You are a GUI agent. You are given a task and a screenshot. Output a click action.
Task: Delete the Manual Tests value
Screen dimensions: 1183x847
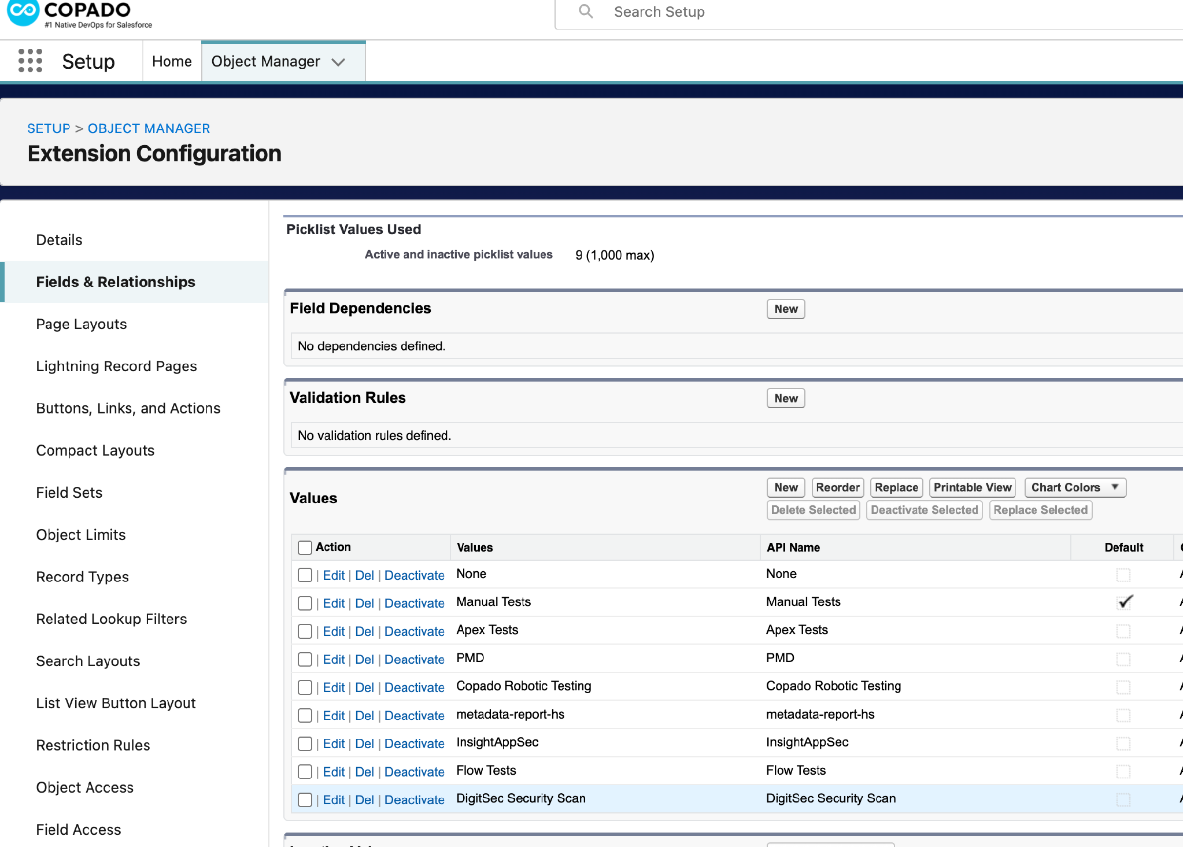tap(364, 604)
